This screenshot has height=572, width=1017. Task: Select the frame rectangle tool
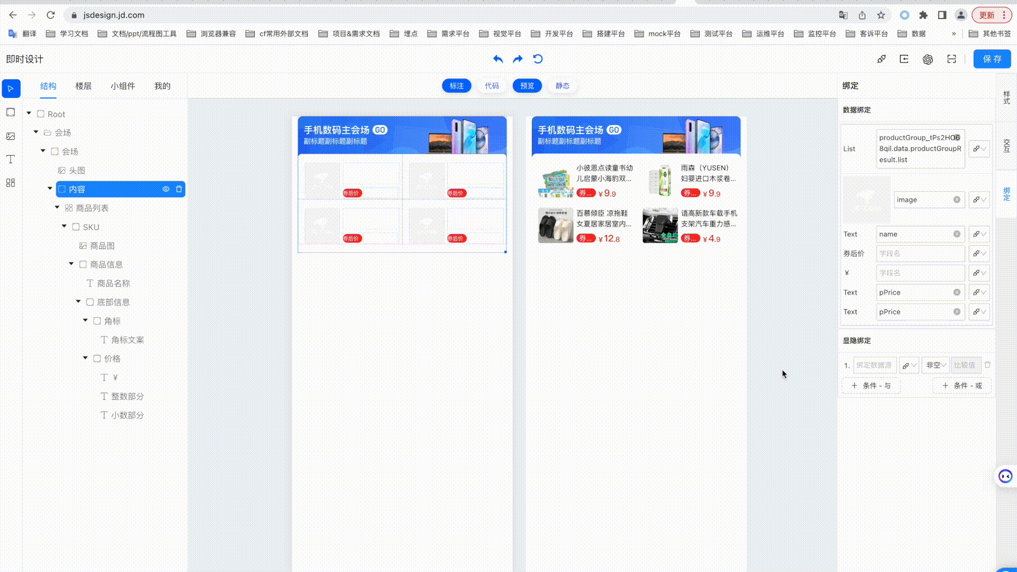coord(11,112)
